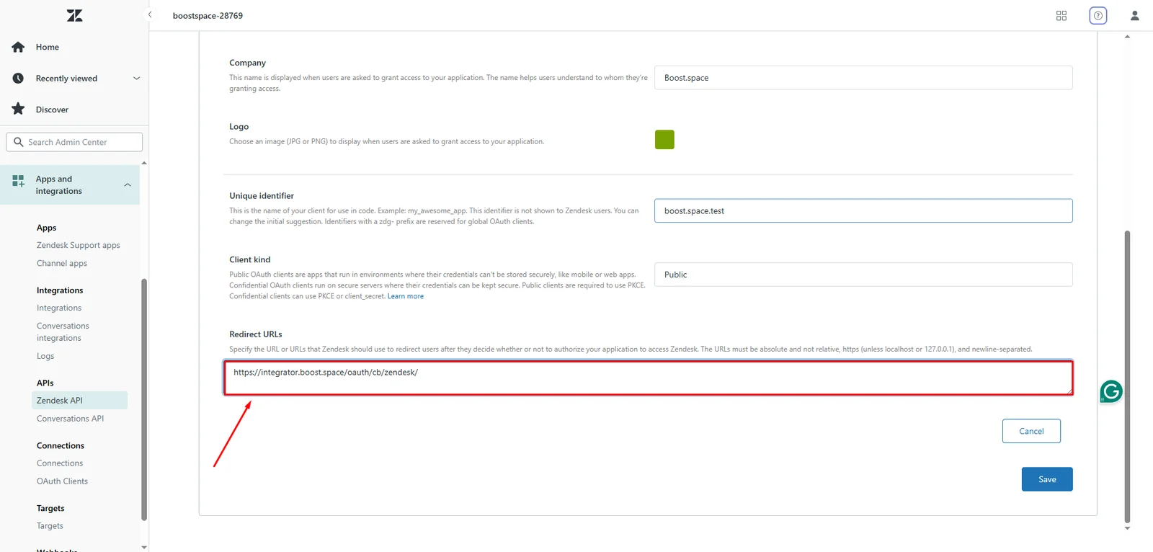Viewport: 1153px width, 552px height.
Task: Collapse the Apps and integrations section
Action: point(128,185)
